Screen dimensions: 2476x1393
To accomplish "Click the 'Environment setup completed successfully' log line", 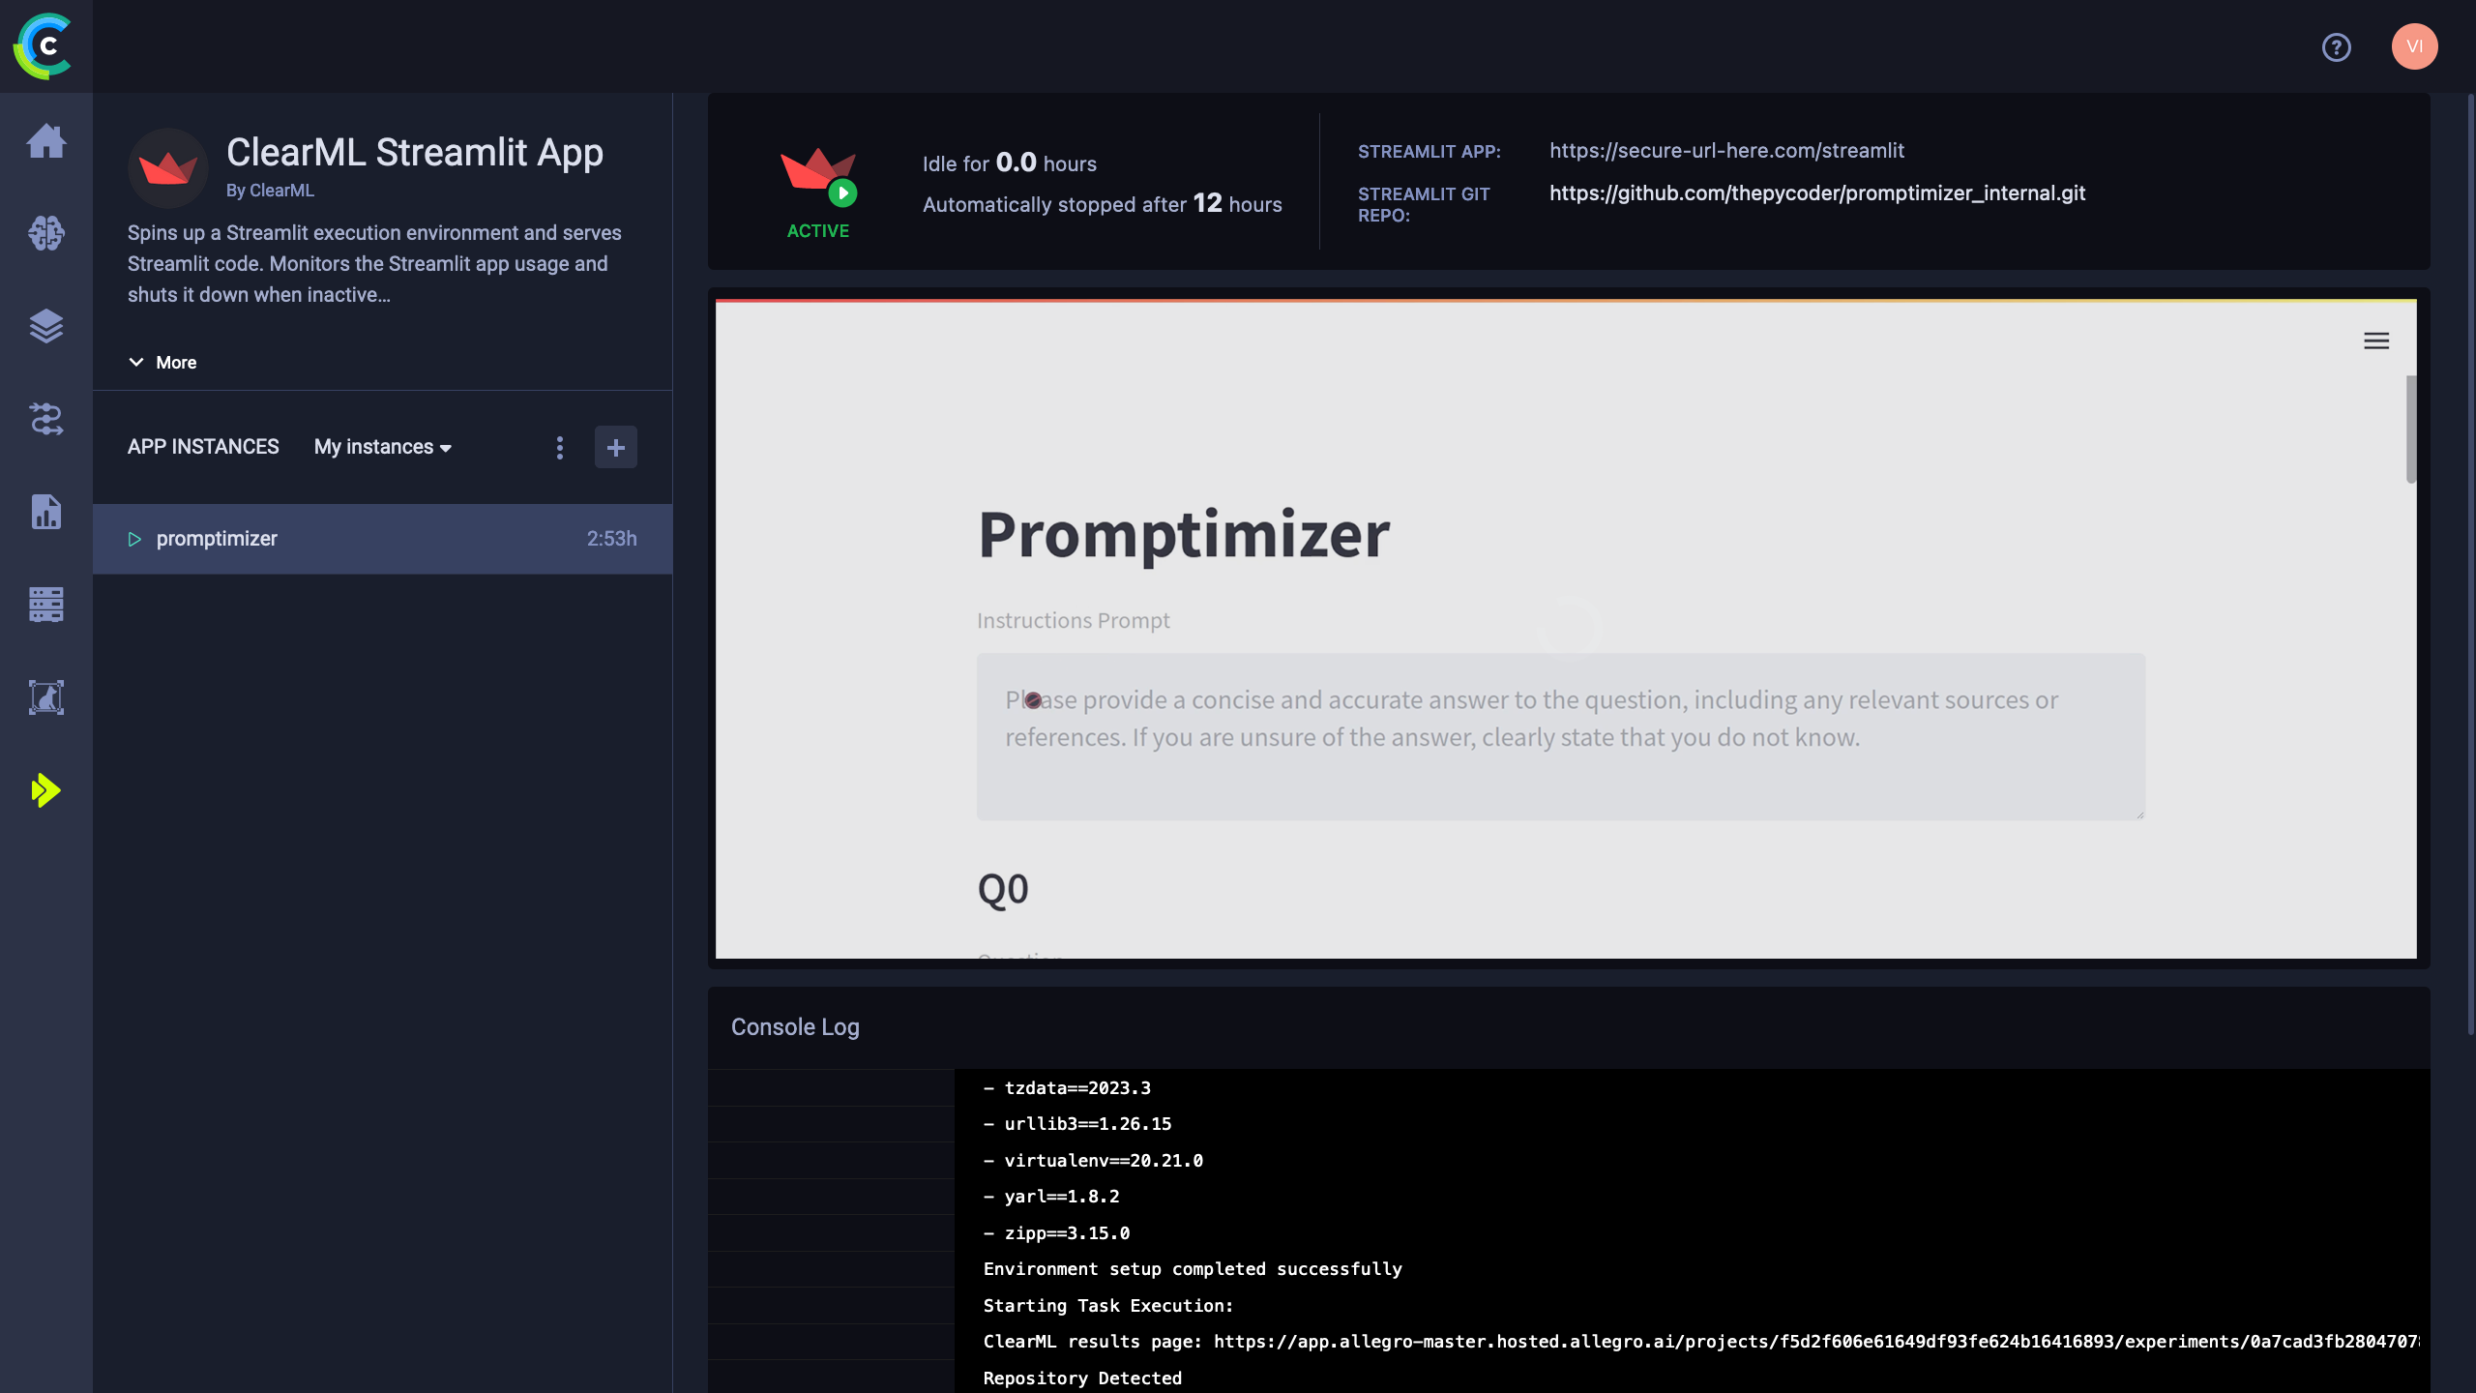I will click(1193, 1269).
